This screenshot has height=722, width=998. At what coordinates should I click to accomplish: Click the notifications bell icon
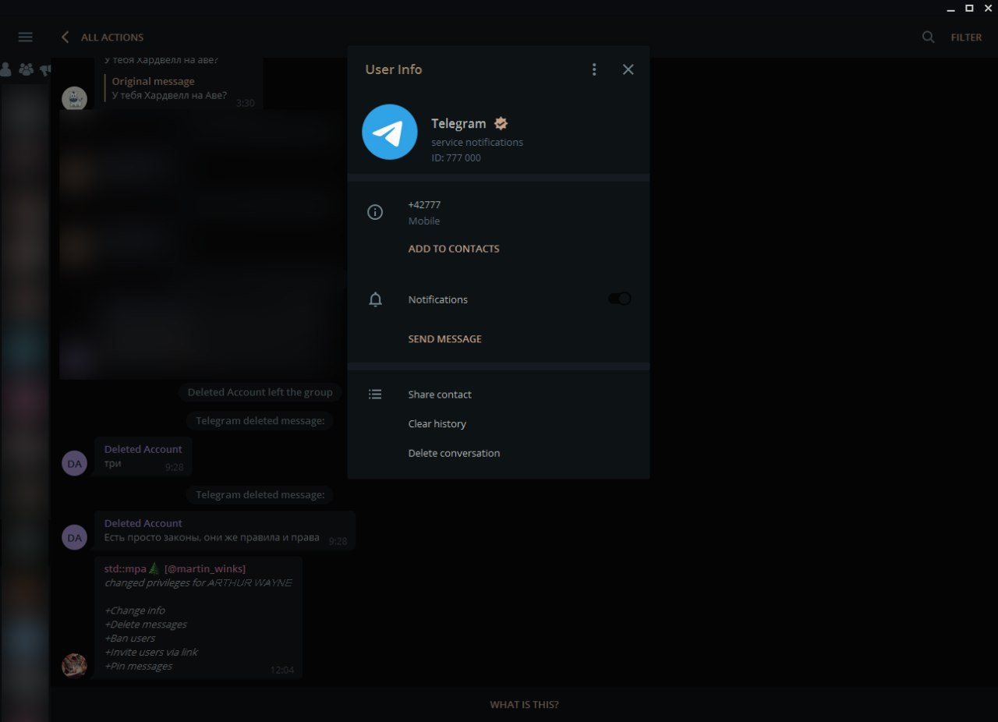pos(375,299)
